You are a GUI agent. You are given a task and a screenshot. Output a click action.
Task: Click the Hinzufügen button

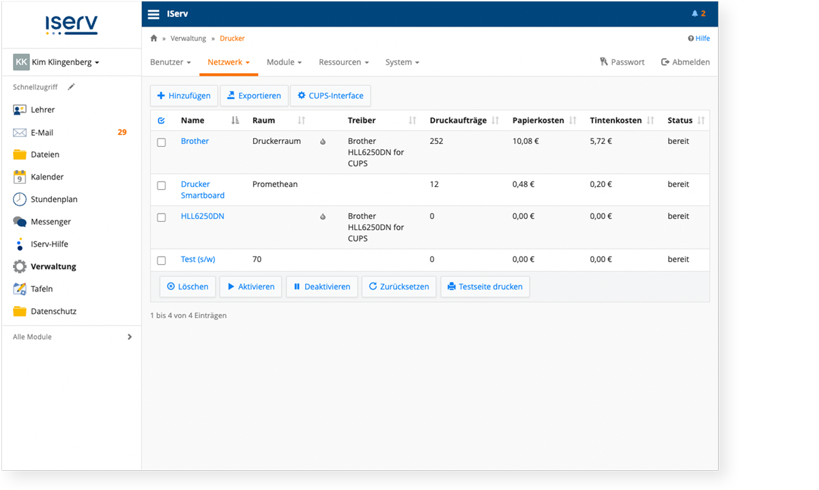pos(184,96)
